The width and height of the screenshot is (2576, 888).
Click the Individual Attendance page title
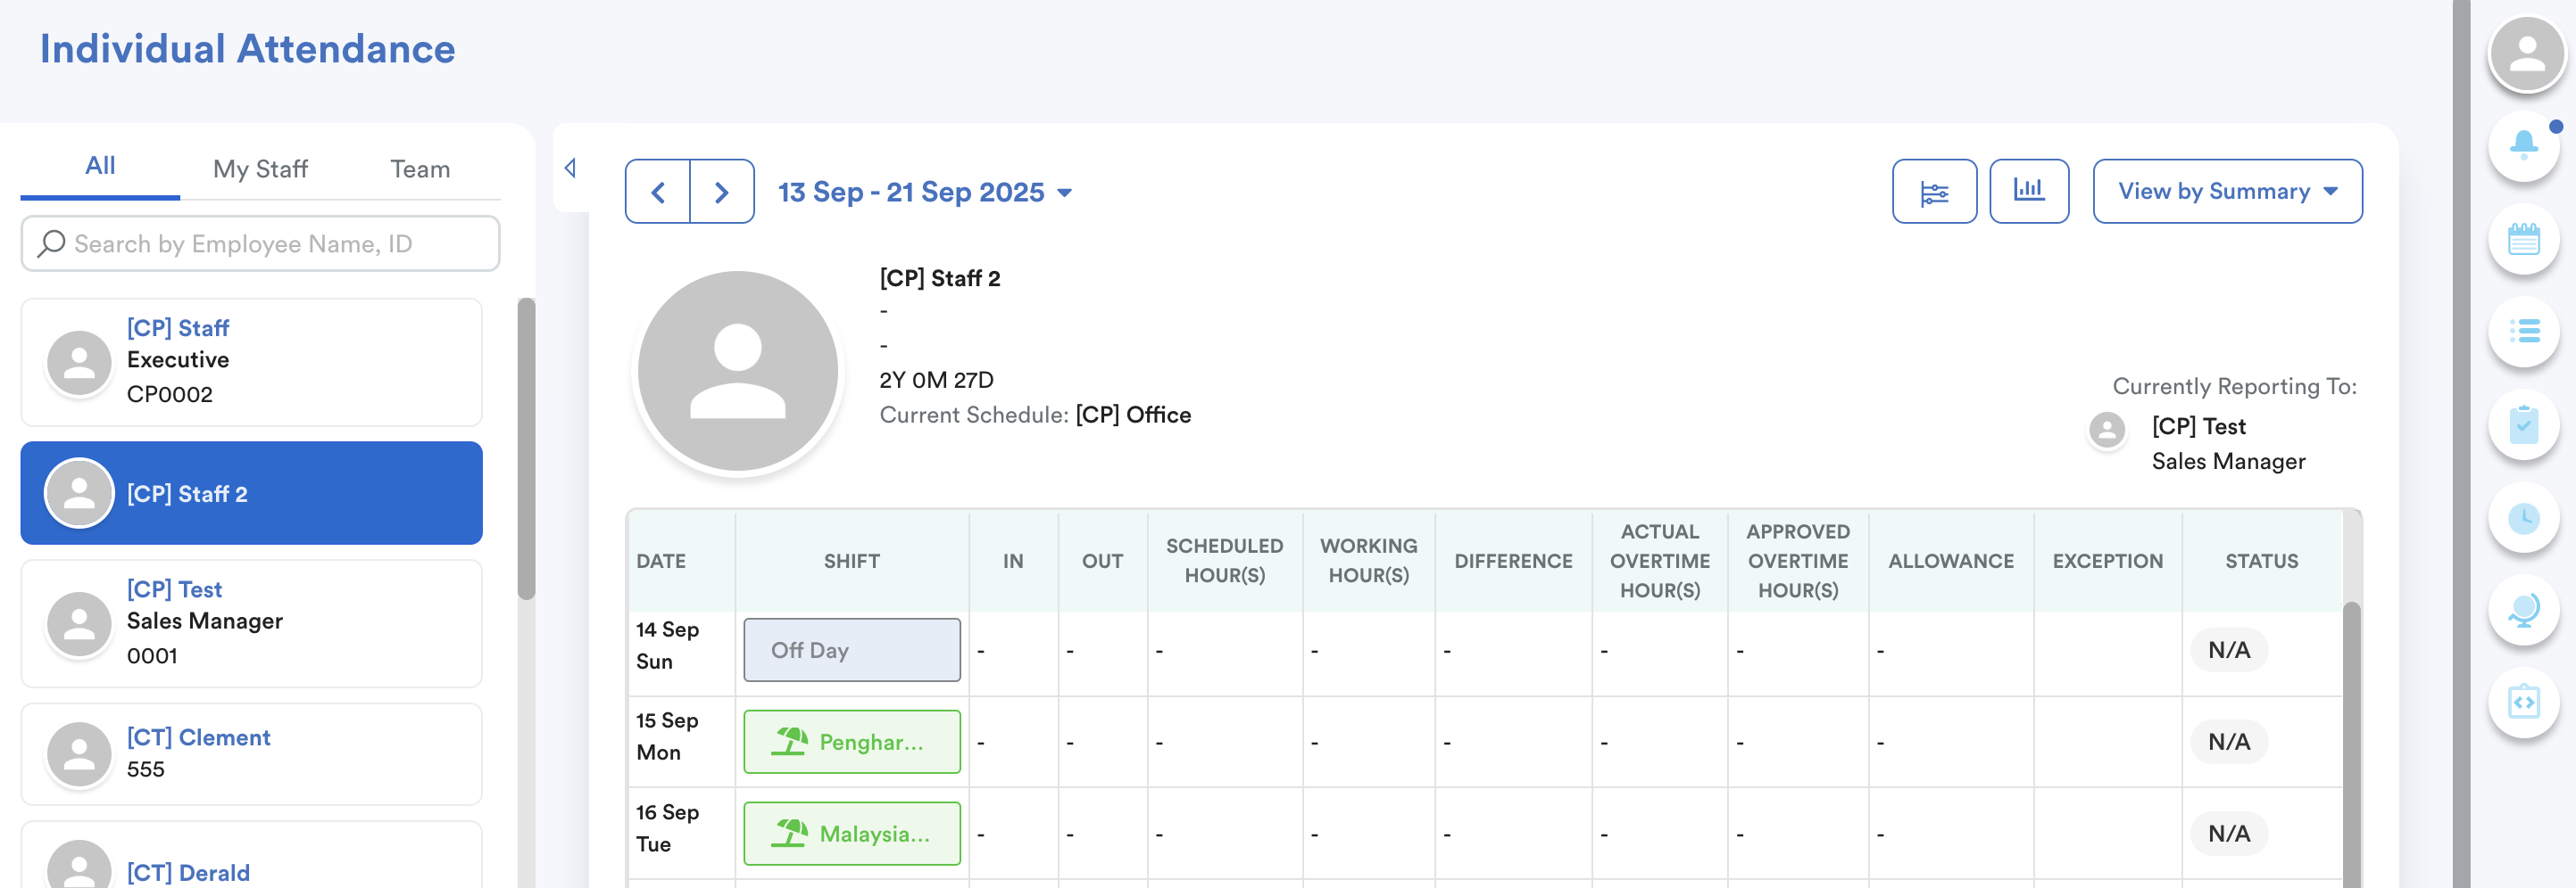247,49
